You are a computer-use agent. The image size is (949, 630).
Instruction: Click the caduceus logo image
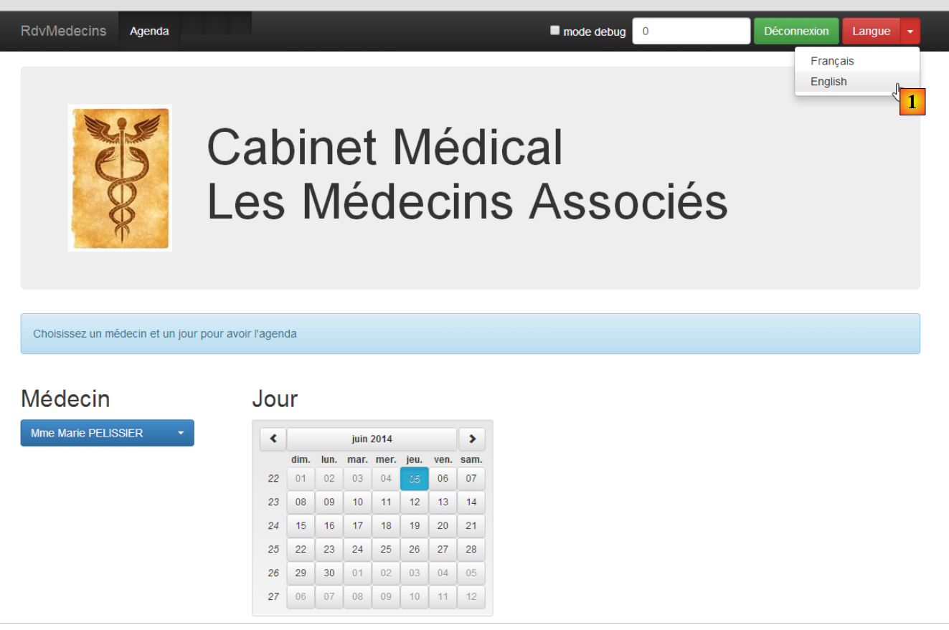[x=120, y=178]
